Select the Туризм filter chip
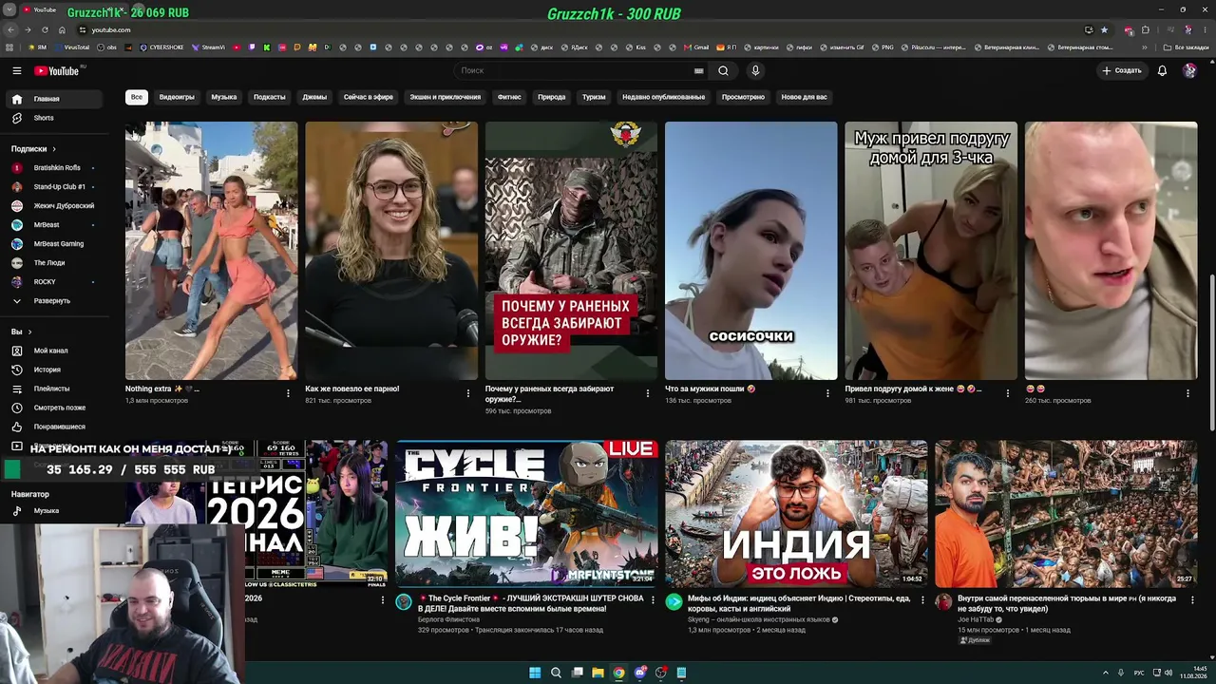Screen dimensions: 1216x684 tap(594, 97)
